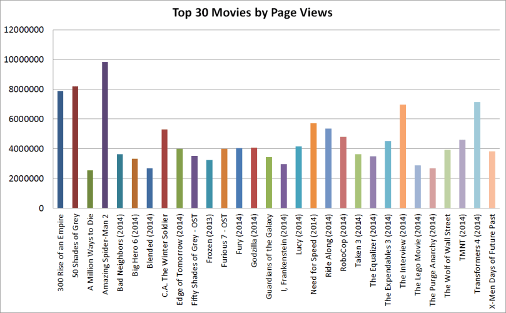The height and width of the screenshot is (313, 506).
Task: Click the RoboCop (2014) axis label
Action: (x=343, y=243)
